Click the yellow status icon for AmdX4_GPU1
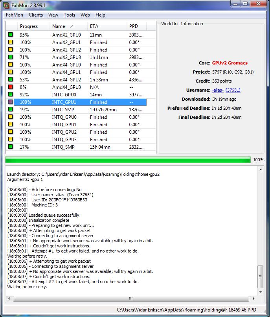Viewport: 270px width, 317px height. [10, 72]
